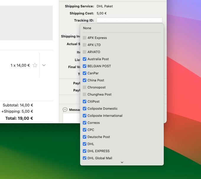Uncheck the Coliposte Domestic checkbox
This screenshot has height=179, width=201.
pyautogui.click(x=85, y=109)
